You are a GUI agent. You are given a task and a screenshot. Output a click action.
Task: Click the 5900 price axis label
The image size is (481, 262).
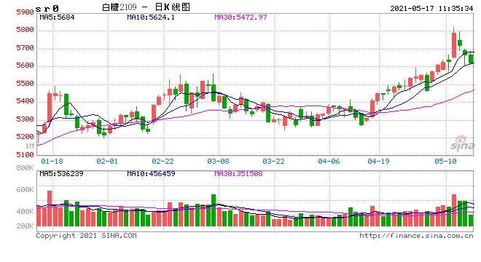click(x=25, y=12)
